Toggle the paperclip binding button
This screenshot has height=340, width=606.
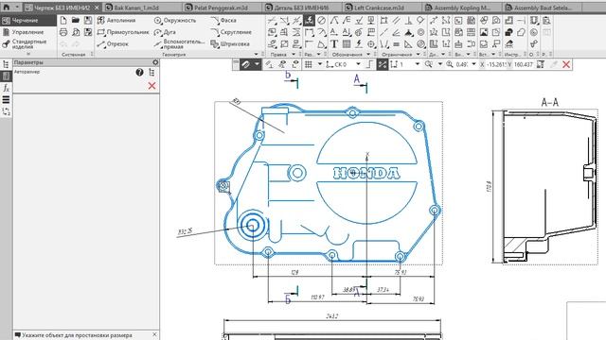[246, 65]
